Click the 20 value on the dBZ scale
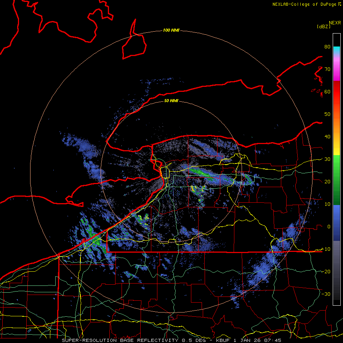This screenshot has width=343, height=343. pos(327,182)
